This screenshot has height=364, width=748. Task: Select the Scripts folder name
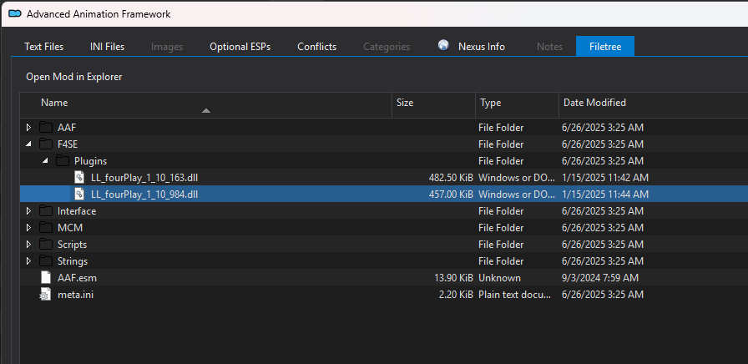click(x=72, y=245)
